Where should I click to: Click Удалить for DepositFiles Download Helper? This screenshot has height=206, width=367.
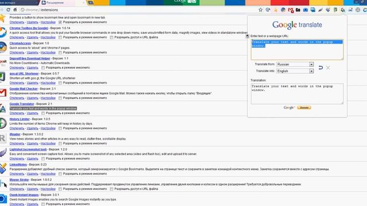pos(32,68)
